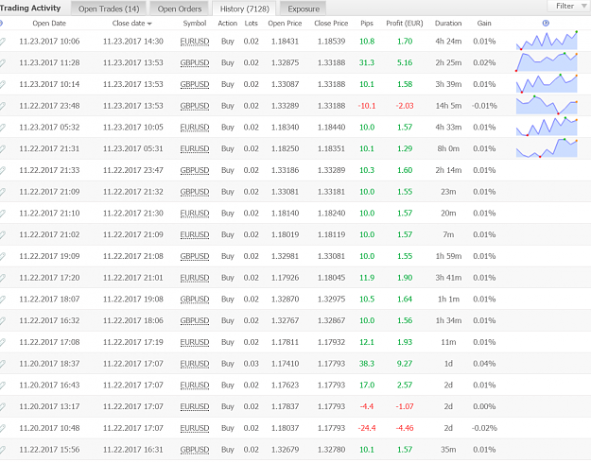Click the Open Date column header
Screen dimensions: 591x462
pos(49,23)
